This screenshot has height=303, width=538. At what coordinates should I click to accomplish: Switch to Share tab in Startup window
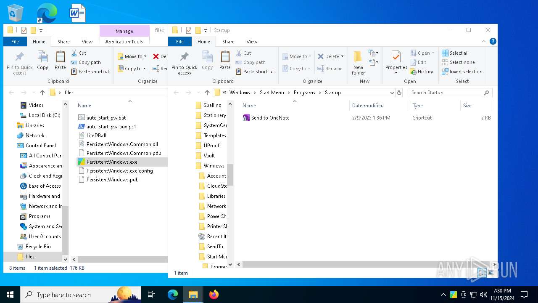pos(228,42)
